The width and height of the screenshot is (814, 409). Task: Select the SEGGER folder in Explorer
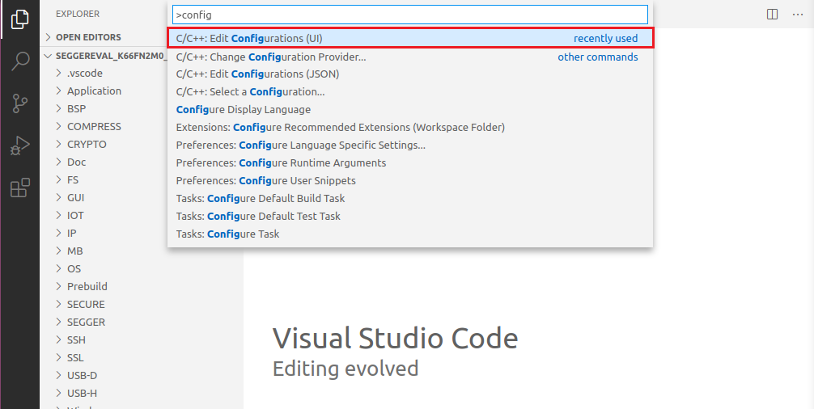86,322
